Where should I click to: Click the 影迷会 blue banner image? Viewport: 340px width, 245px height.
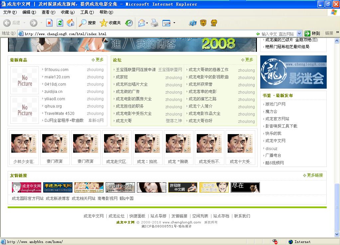(x=293, y=72)
